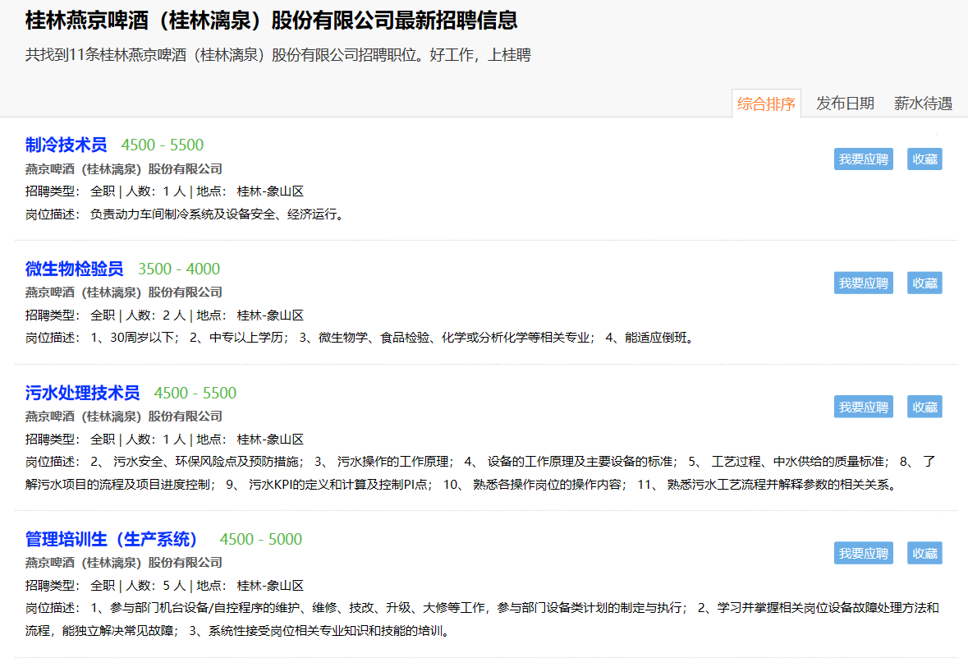Apply for 微生物检验员 with 我要应聘
968x663 pixels.
tap(863, 283)
